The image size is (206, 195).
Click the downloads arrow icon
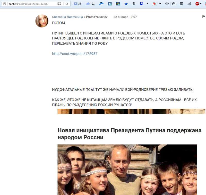click(134, 4)
